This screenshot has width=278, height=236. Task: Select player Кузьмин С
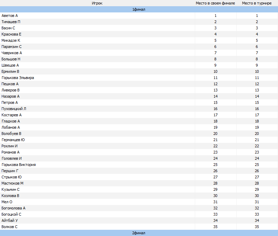click(10, 189)
